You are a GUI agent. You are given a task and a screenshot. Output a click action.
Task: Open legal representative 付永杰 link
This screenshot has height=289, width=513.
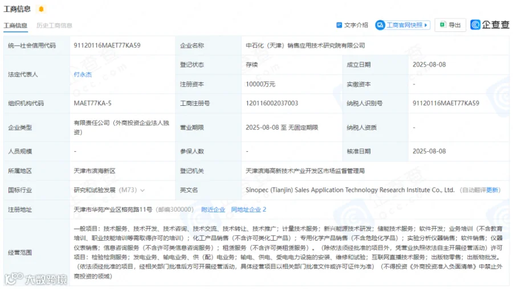pos(83,75)
